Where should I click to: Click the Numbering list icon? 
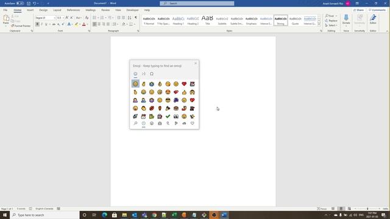coord(102,18)
